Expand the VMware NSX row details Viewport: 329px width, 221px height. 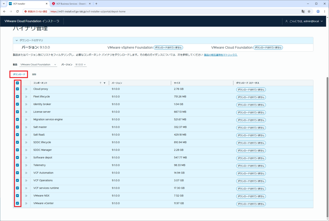pyautogui.click(x=26, y=196)
